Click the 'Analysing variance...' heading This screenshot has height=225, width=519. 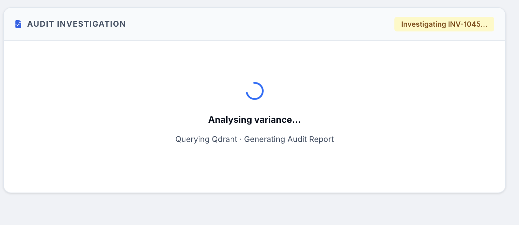click(x=255, y=120)
